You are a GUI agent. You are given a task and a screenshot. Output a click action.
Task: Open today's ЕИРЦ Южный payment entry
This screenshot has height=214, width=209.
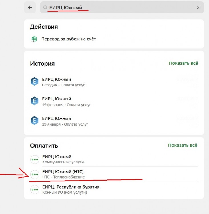(114, 82)
